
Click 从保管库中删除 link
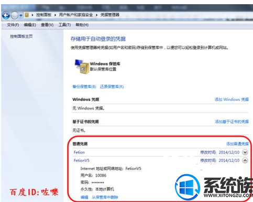tap(105, 197)
